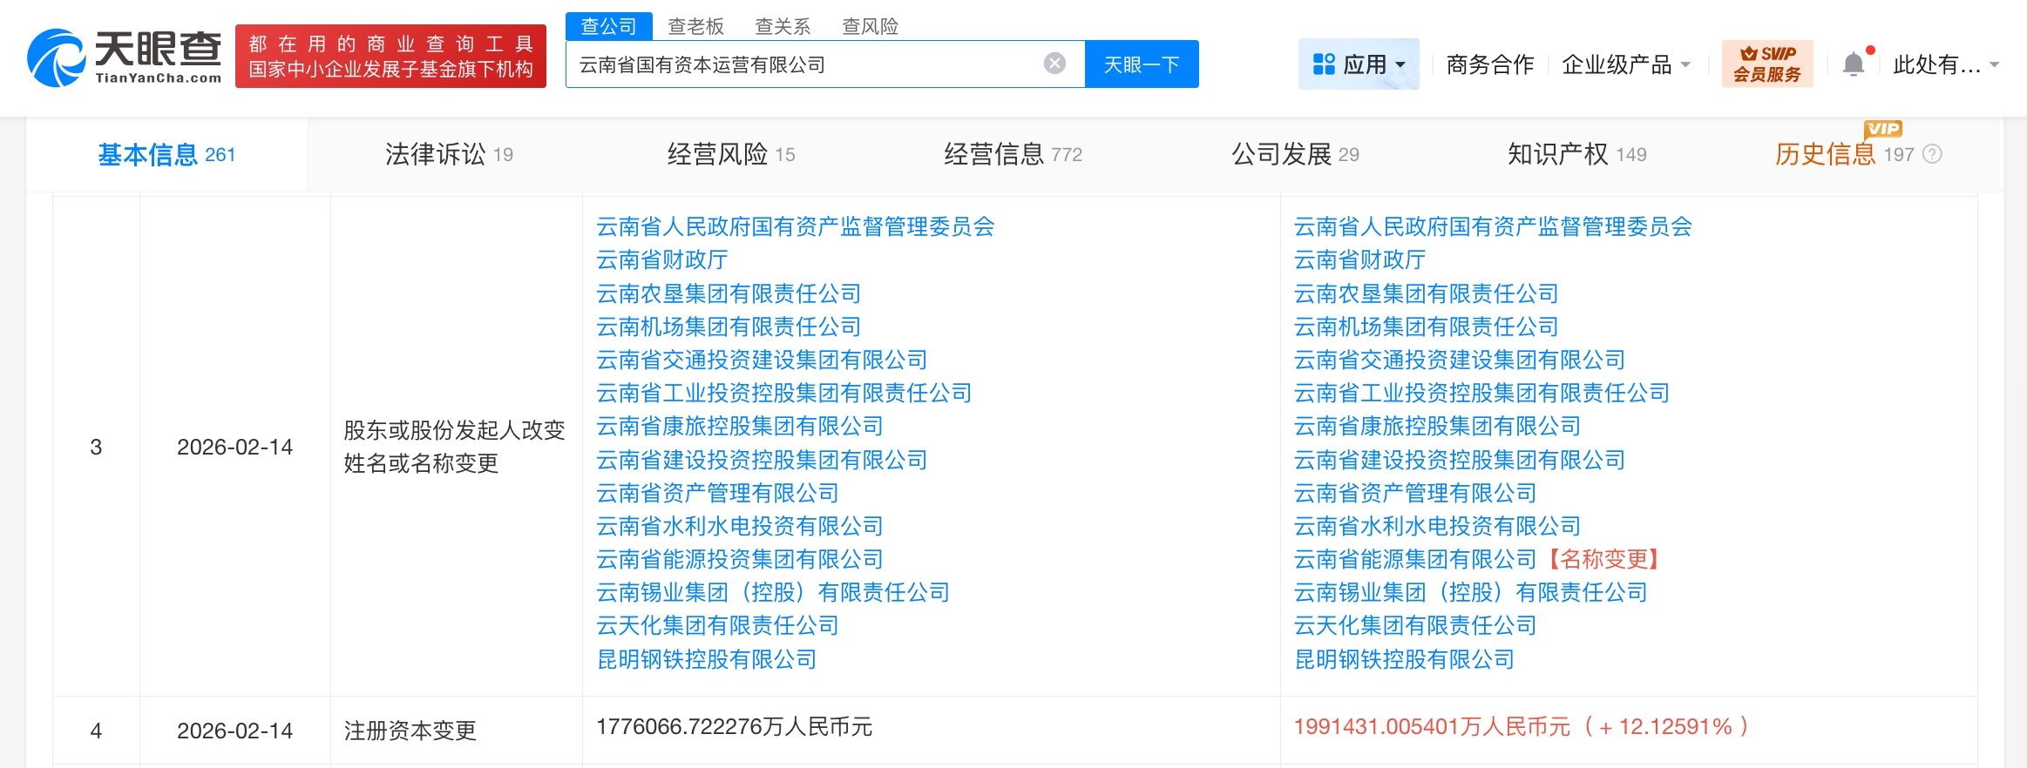Viewport: 2027px width, 768px height.
Task: Open 云南省建设投资控股集团 in after-change column
Action: [1460, 460]
